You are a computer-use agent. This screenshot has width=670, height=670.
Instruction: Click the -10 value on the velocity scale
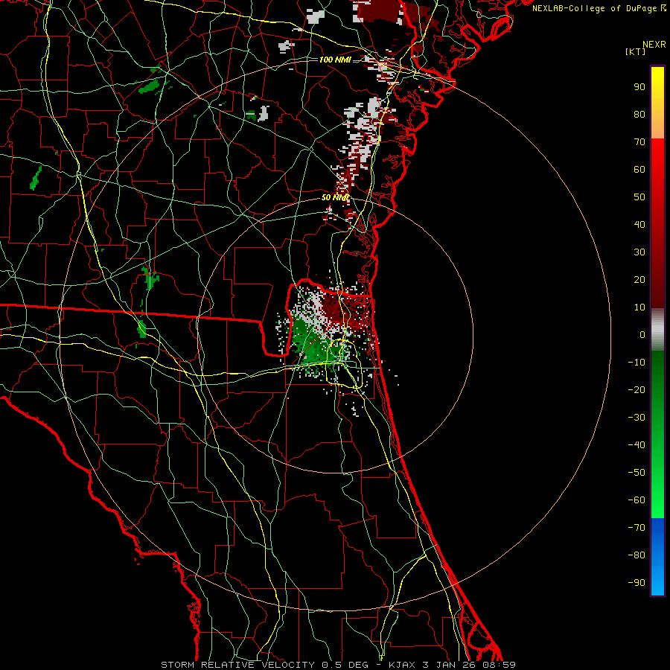636,363
